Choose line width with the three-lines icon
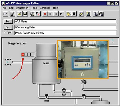Image resolution: width=120 pixels, height=106 pixels. (x=74, y=14)
